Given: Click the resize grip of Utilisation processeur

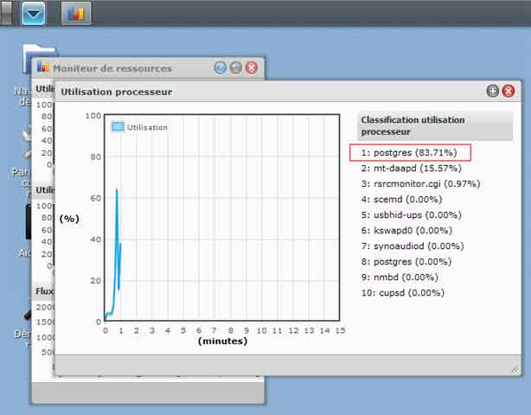Looking at the screenshot, I should (x=515, y=369).
